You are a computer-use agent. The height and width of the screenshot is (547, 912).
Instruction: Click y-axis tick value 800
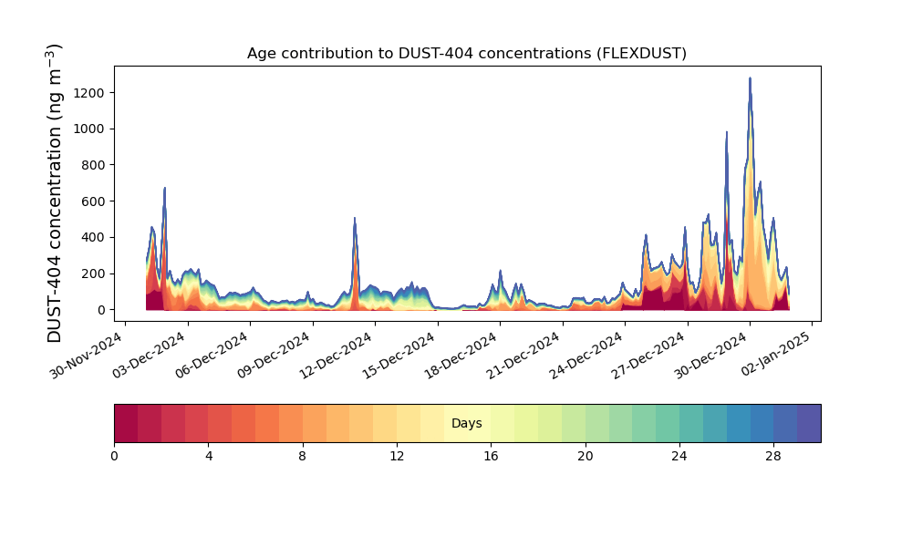93,165
